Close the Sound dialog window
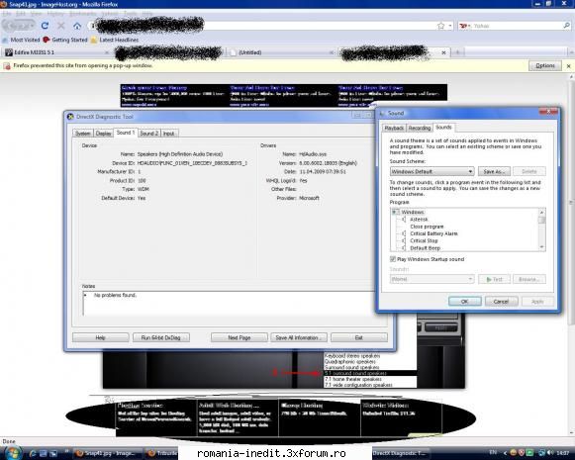 [548, 111]
